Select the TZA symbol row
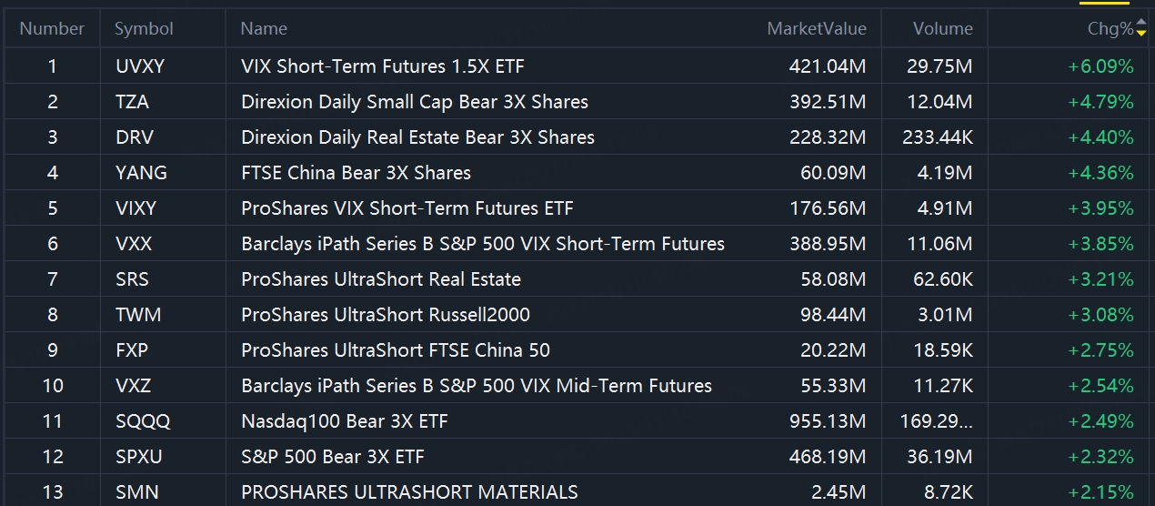1155x506 pixels. click(133, 102)
